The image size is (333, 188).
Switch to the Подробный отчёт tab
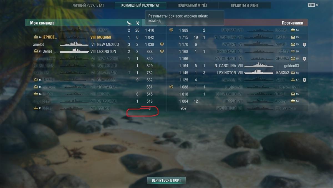pyautogui.click(x=193, y=5)
